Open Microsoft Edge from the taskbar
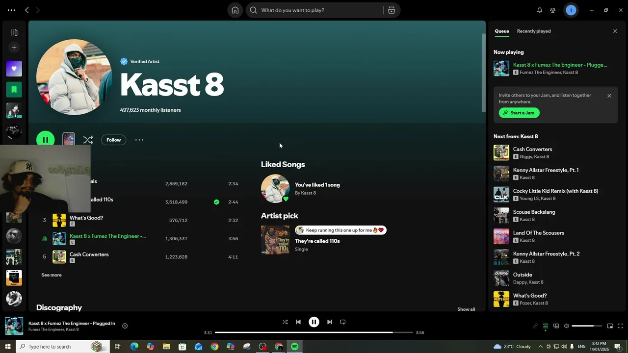The width and height of the screenshot is (628, 353). 134,347
